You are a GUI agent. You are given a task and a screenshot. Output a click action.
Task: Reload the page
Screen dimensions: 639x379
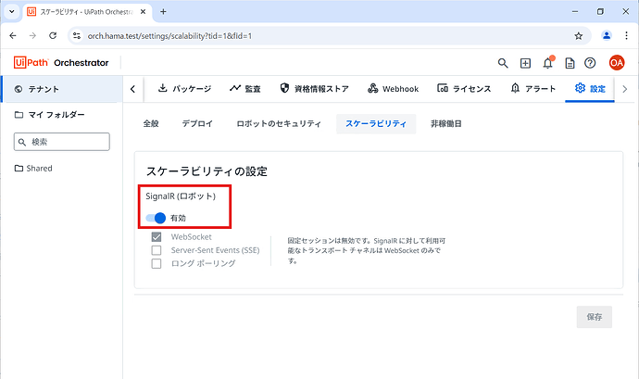tap(53, 36)
